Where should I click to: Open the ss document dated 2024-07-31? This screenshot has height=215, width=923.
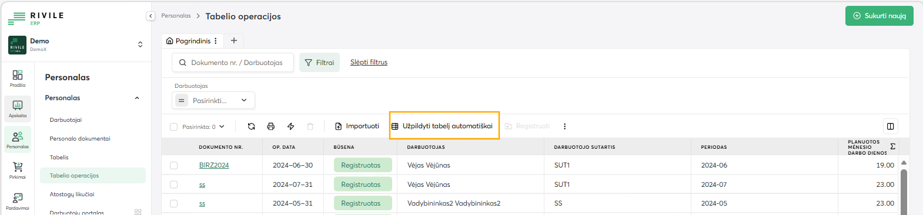point(202,185)
